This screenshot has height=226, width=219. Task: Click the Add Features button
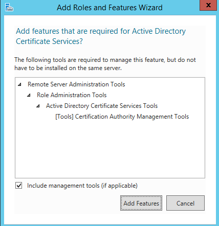click(x=141, y=203)
